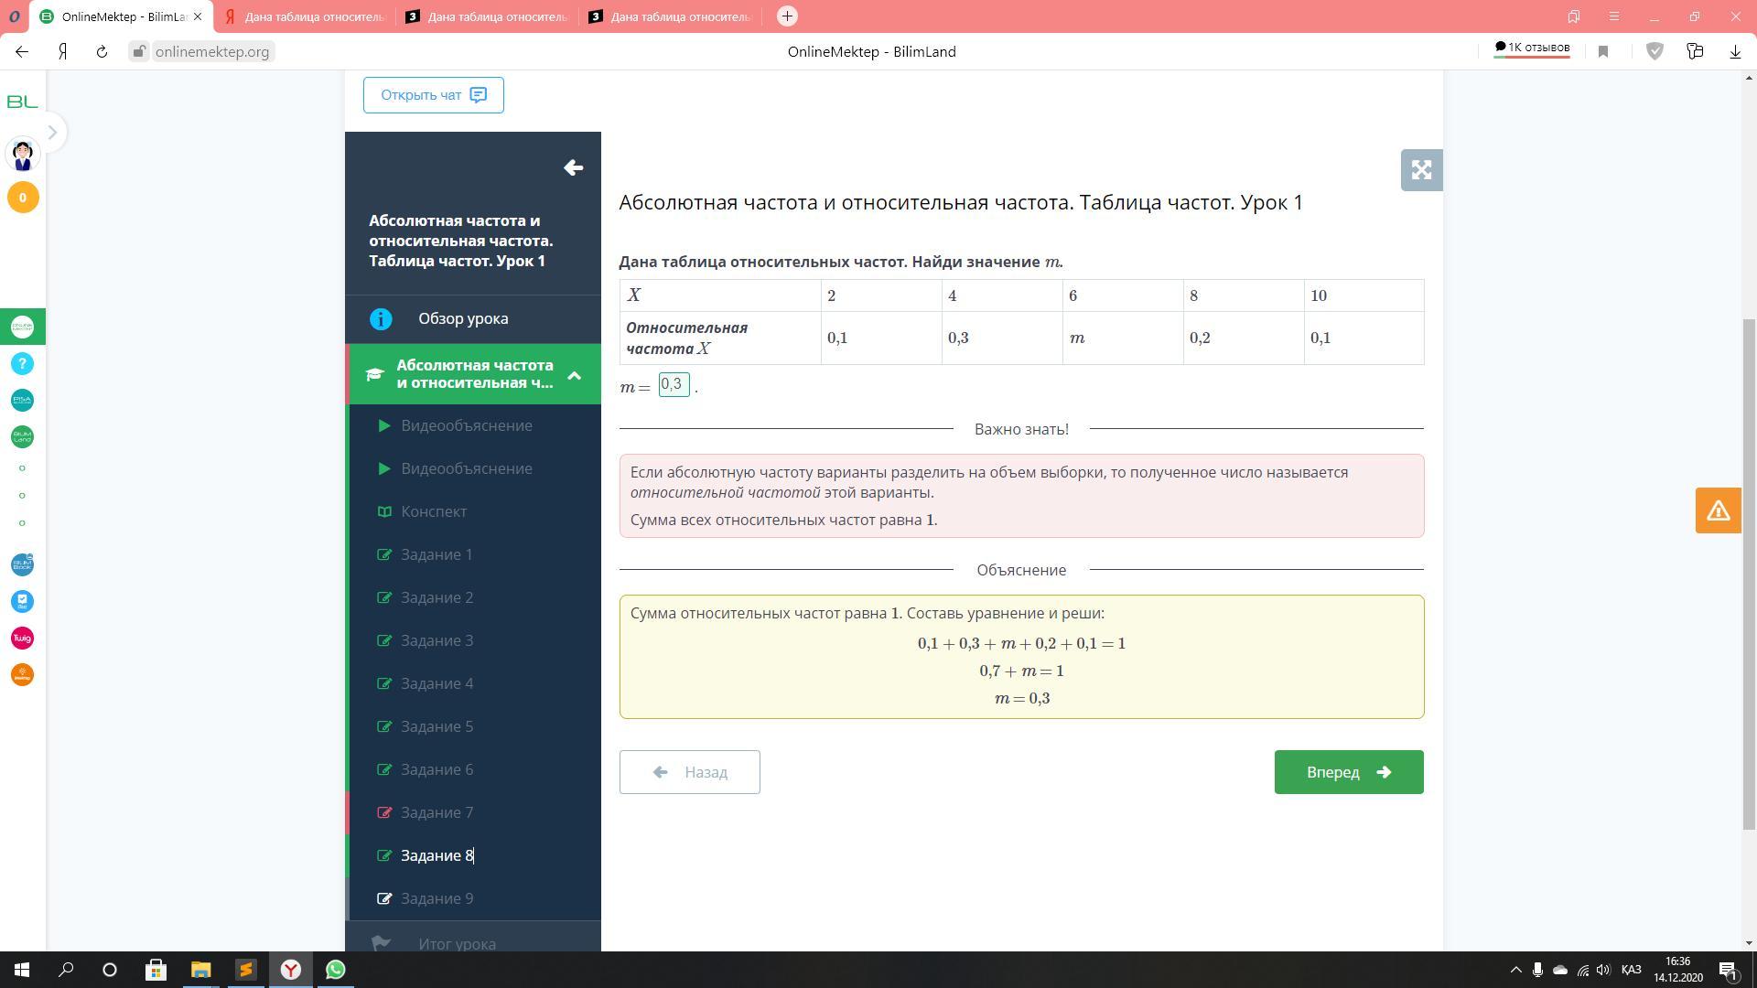Switch to the third tab Дана таблица
The width and height of the screenshot is (1757, 988).
488,16
